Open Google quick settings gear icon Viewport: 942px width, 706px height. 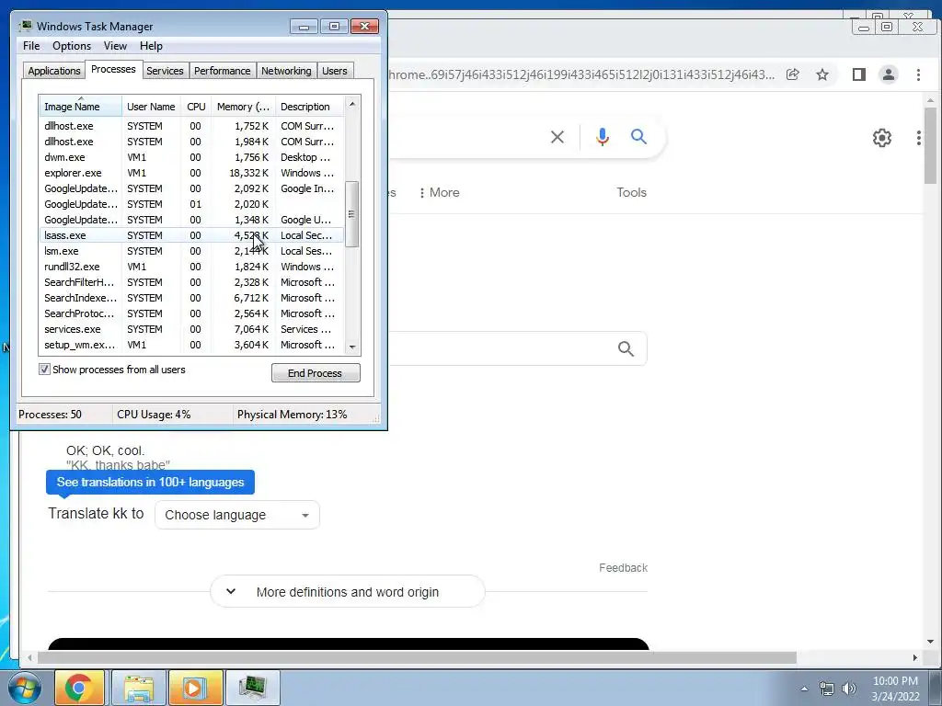(881, 138)
